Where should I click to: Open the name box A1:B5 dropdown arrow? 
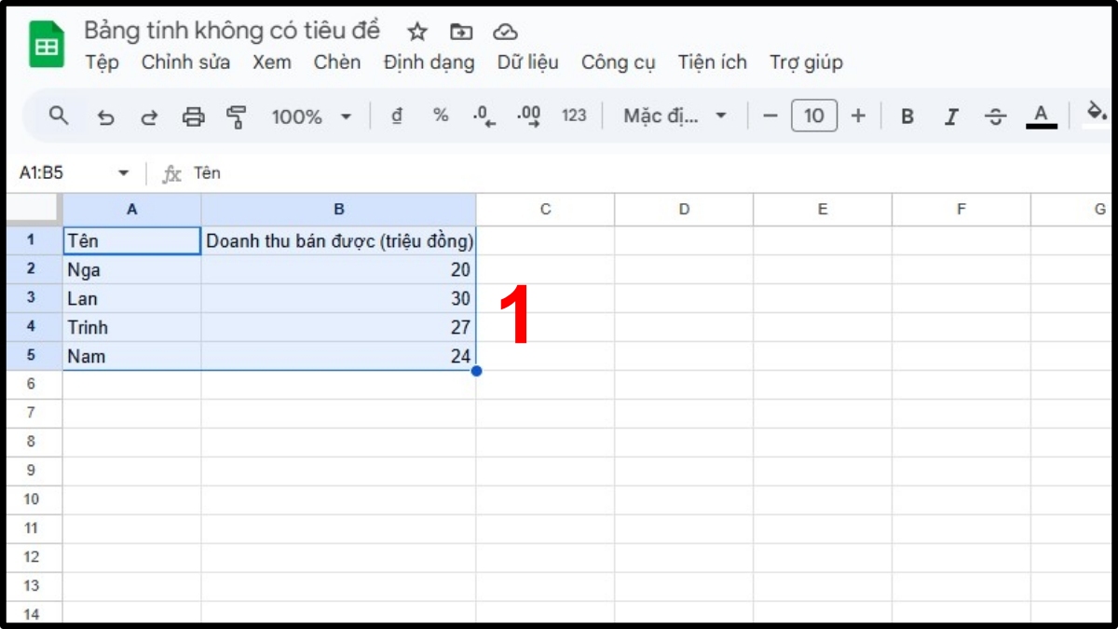coord(123,173)
